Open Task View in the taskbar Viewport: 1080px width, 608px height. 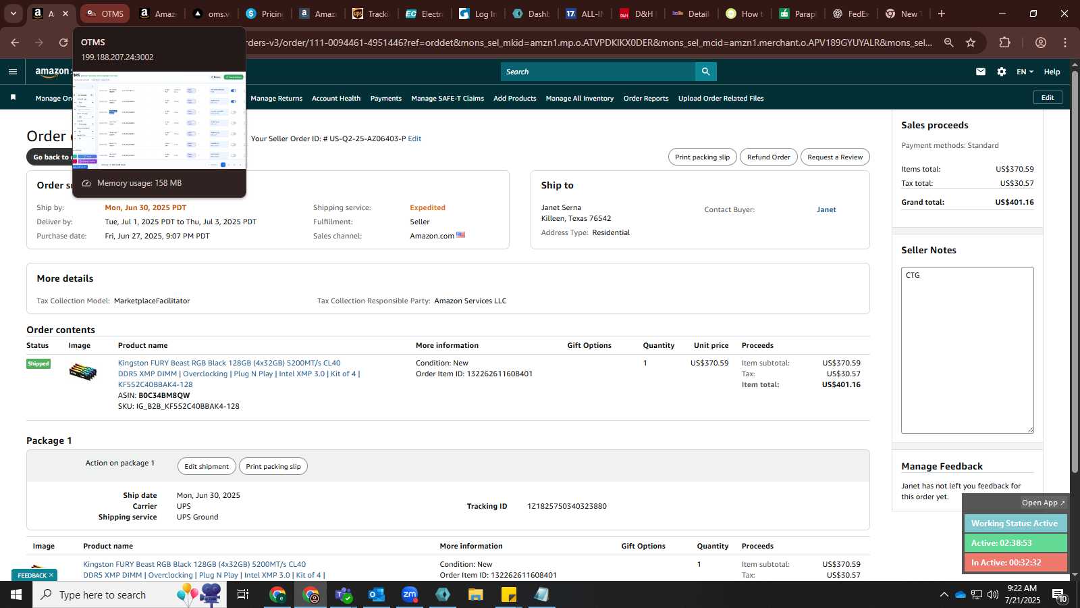[242, 594]
